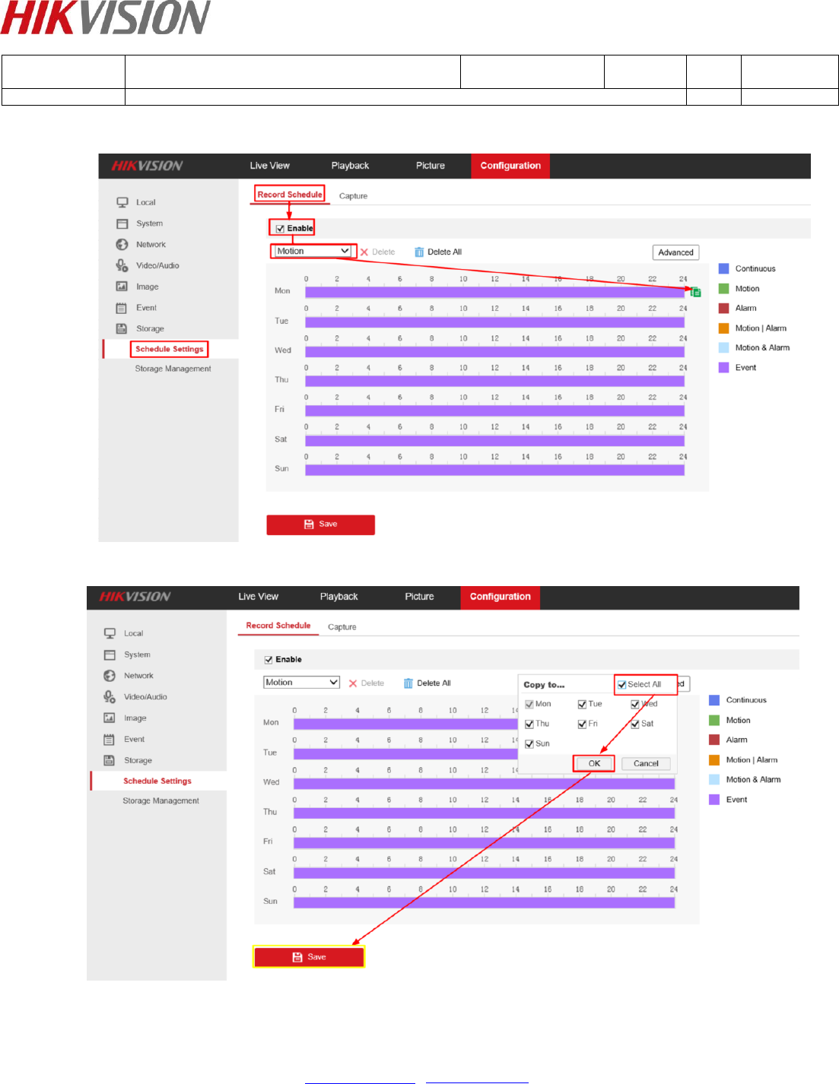Click the trash icon beside Delete All, second screenshot
The height and width of the screenshot is (1084, 839).
click(408, 683)
